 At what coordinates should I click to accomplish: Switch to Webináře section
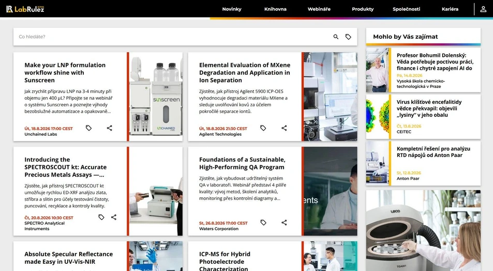pyautogui.click(x=319, y=9)
